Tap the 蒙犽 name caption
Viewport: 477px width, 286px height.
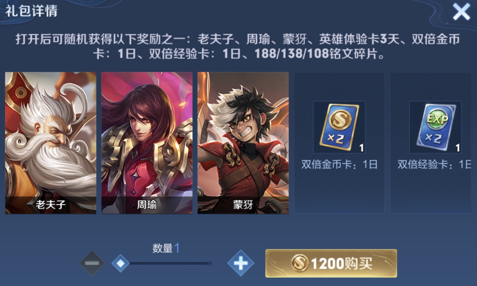[243, 204]
